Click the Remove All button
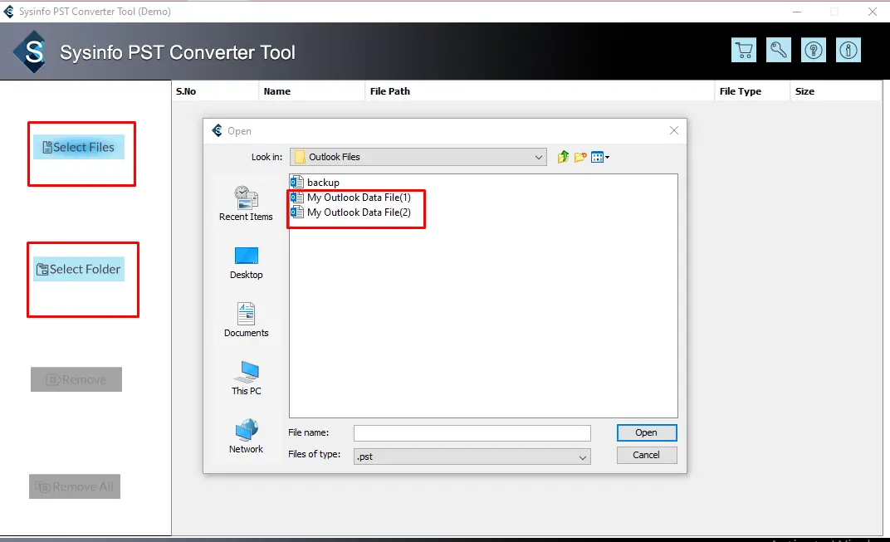Image resolution: width=890 pixels, height=542 pixels. point(75,486)
